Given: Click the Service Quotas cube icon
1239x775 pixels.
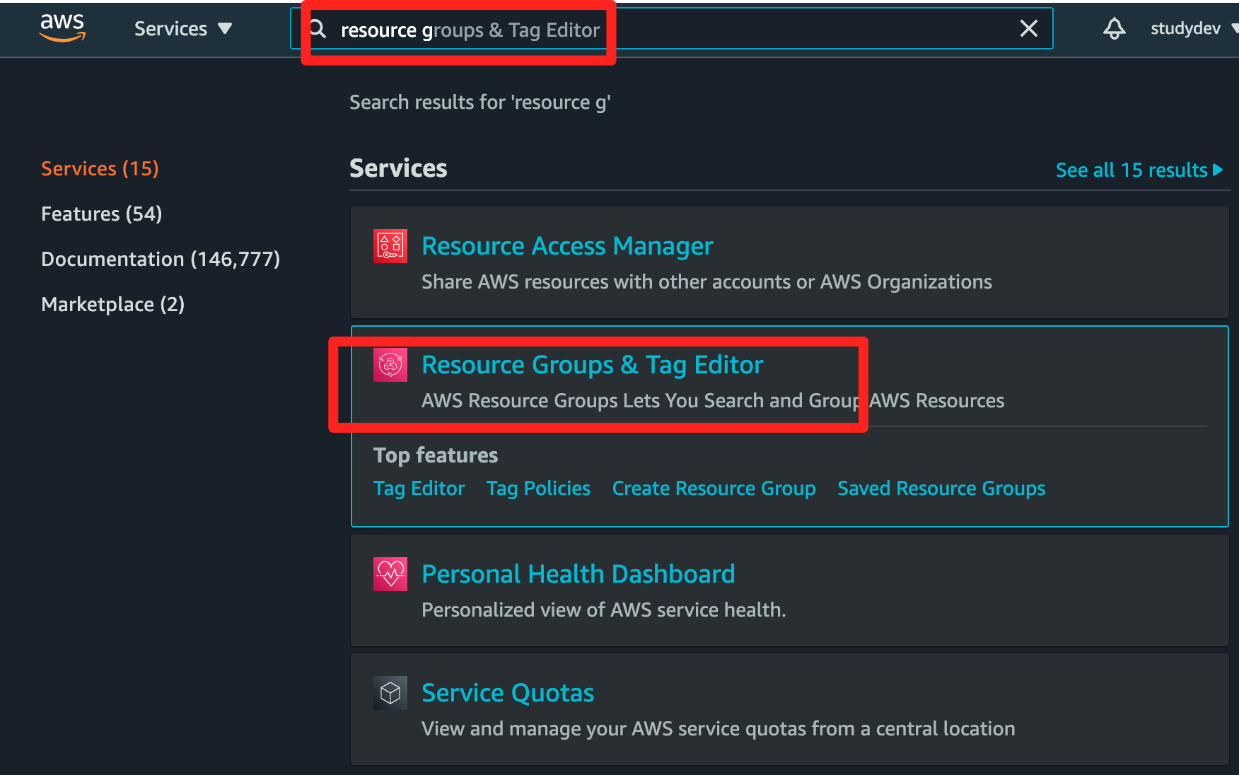Looking at the screenshot, I should coord(390,693).
